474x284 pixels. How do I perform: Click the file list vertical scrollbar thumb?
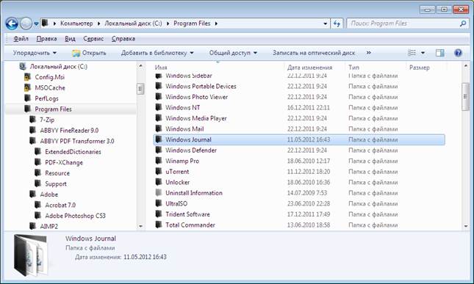tap(465, 97)
